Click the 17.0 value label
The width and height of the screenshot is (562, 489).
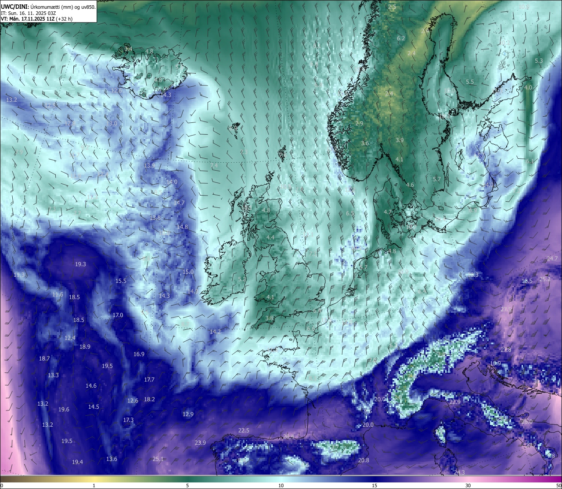click(118, 315)
